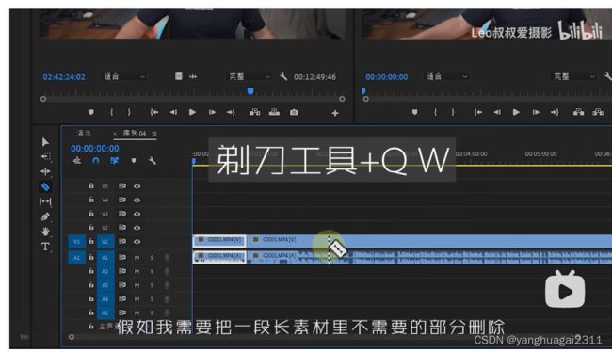The width and height of the screenshot is (612, 352).
Task: Click the timeline timecode 00:00:00:00
Action: 95,149
